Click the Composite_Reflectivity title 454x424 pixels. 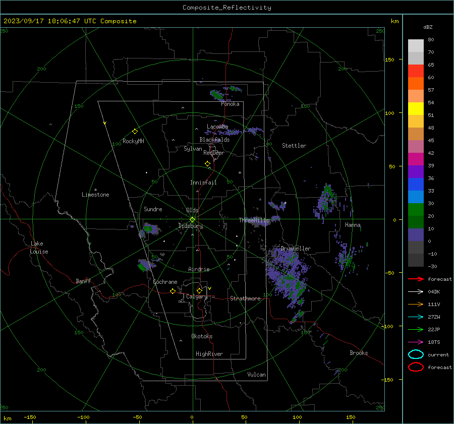click(x=226, y=8)
